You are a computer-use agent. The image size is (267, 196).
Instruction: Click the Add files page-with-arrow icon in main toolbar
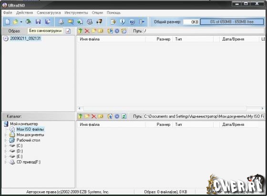coord(113,22)
